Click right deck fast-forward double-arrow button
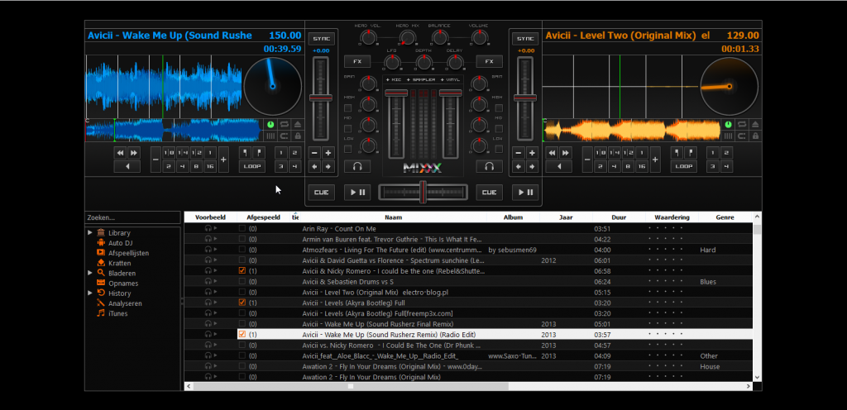This screenshot has width=847, height=410. tap(565, 153)
